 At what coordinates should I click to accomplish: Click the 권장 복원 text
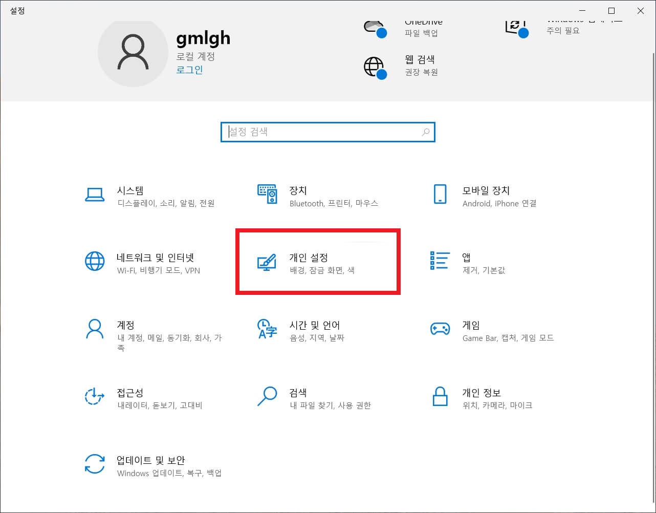pos(421,72)
